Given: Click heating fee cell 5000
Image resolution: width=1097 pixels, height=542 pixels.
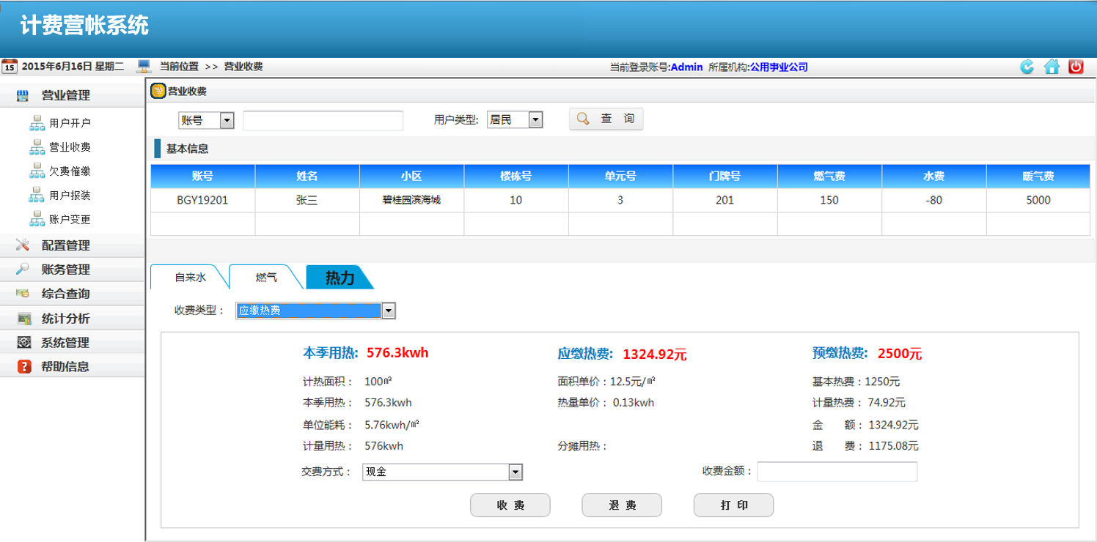Looking at the screenshot, I should [x=1038, y=200].
